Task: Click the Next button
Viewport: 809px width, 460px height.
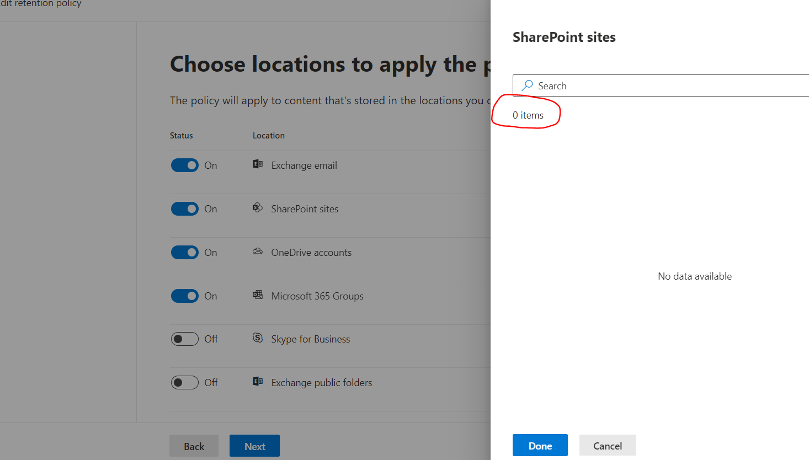Action: [x=254, y=446]
